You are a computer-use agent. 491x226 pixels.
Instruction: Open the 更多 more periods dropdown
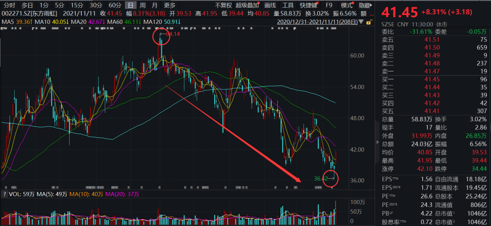pyautogui.click(x=170, y=5)
